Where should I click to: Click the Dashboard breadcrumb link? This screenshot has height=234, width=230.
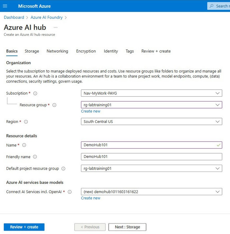(14, 17)
